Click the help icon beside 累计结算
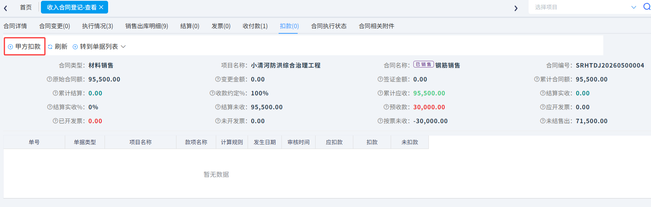 click(x=56, y=93)
